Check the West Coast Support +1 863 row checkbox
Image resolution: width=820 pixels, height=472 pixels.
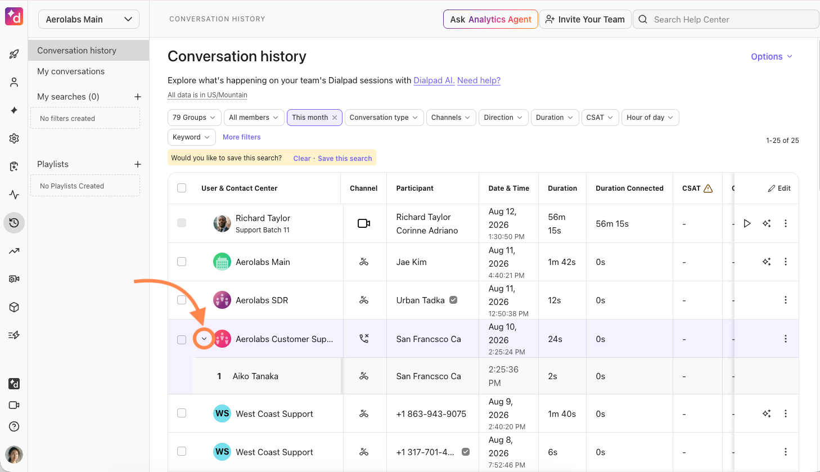[182, 413]
